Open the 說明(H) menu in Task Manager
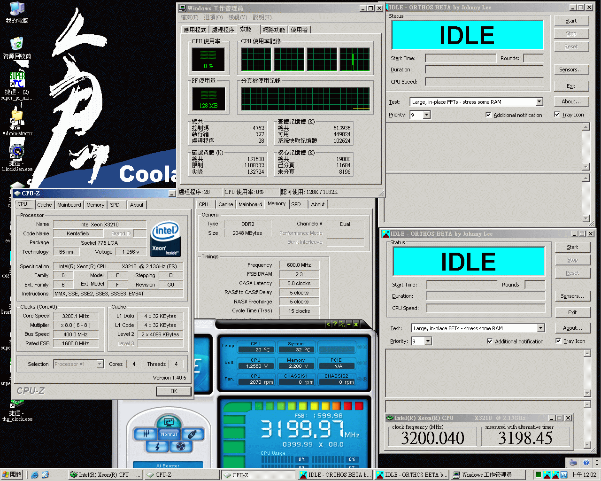Image resolution: width=601 pixels, height=481 pixels. [x=262, y=17]
